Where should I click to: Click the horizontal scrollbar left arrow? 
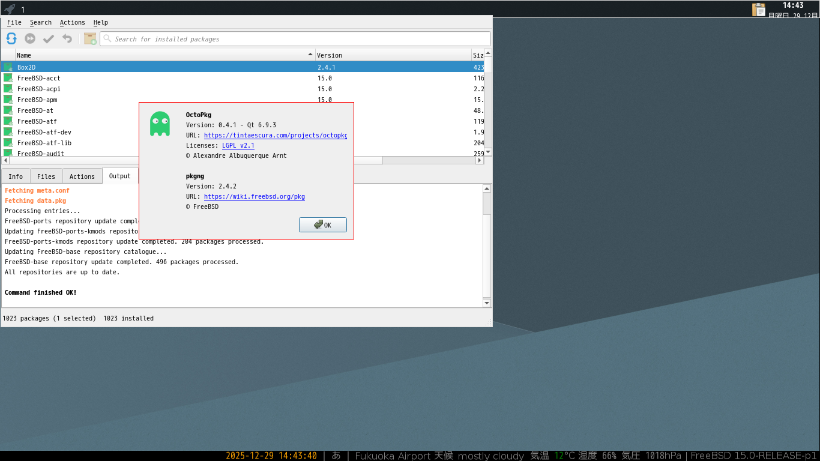[x=6, y=160]
